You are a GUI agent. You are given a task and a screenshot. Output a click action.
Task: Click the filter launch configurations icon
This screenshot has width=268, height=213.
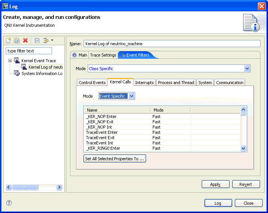[x=46, y=40]
